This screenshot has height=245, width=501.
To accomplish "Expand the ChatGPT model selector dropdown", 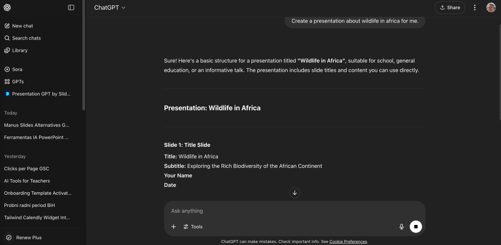I will (x=110, y=8).
